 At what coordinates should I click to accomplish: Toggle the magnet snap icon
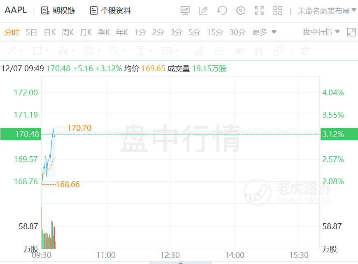(258, 51)
